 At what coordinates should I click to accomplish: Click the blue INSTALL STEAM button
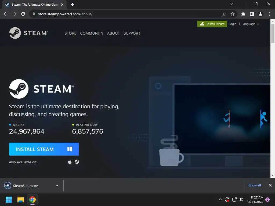pos(44,149)
